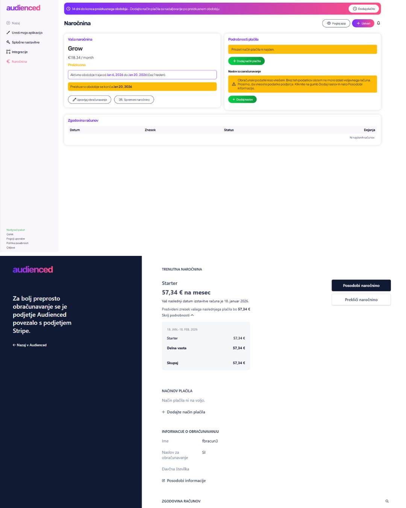Open Integracije in sidebar
The height and width of the screenshot is (508, 406).
point(20,52)
